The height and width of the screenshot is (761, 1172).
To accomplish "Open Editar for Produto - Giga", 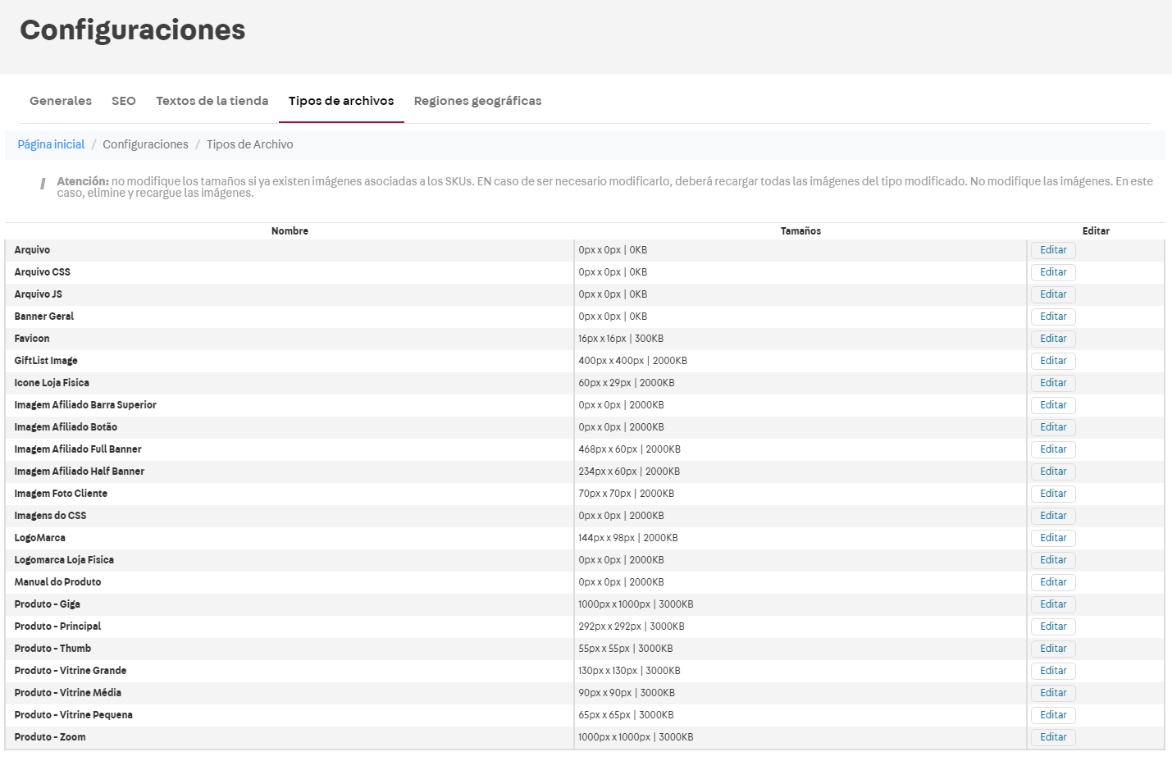I will click(x=1053, y=604).
